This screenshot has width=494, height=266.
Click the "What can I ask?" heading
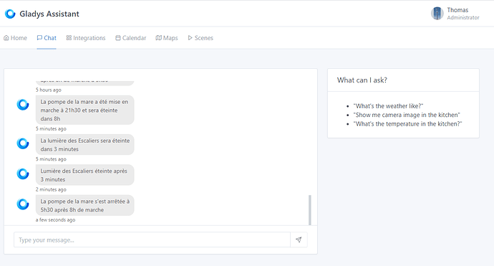pyautogui.click(x=362, y=80)
